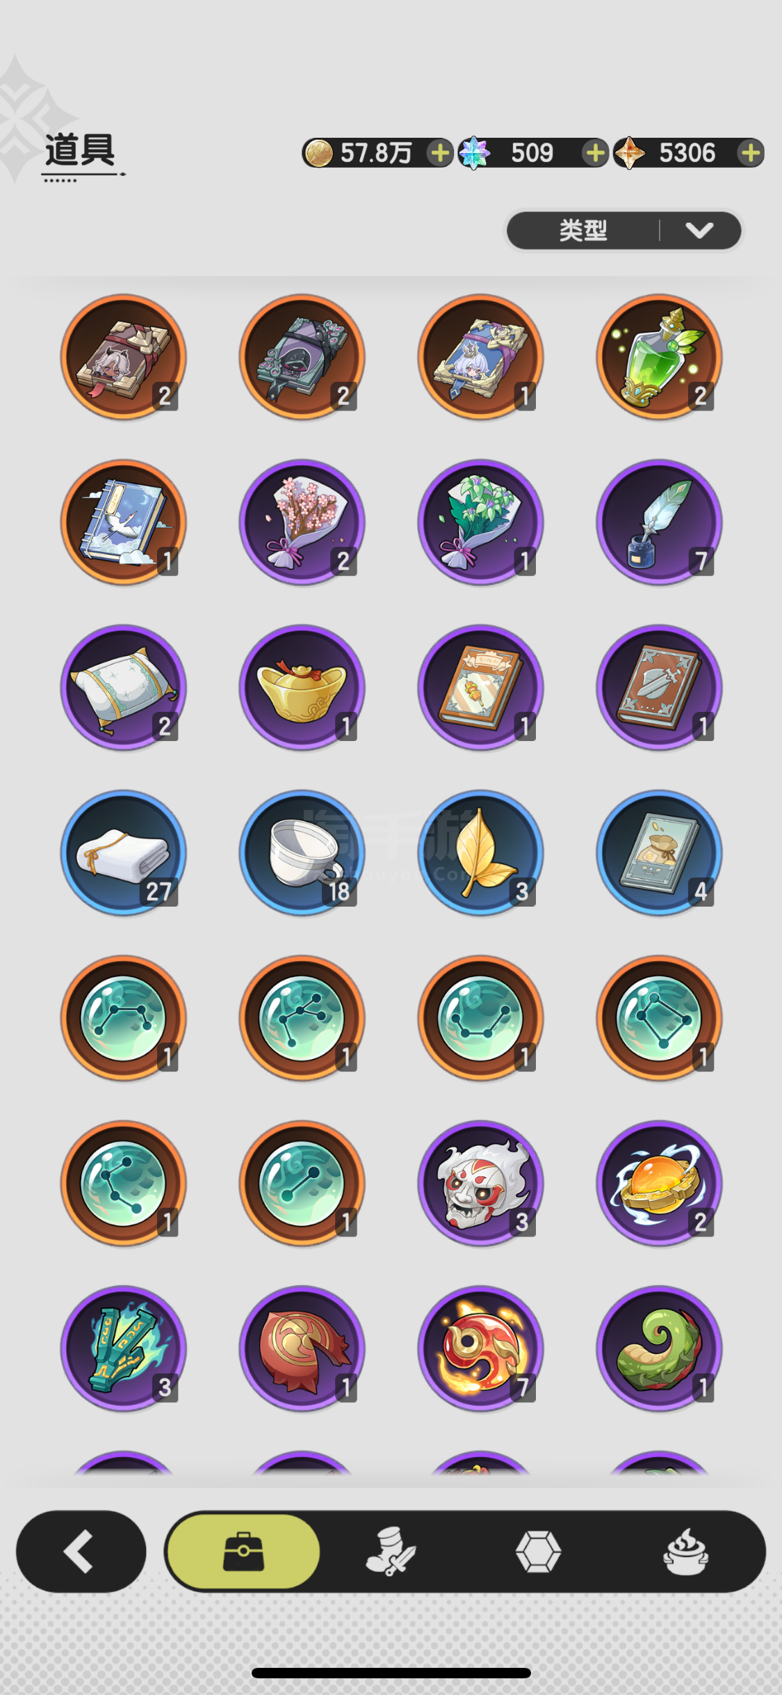
Task: Open the 类型 sort dropdown
Action: 624,230
